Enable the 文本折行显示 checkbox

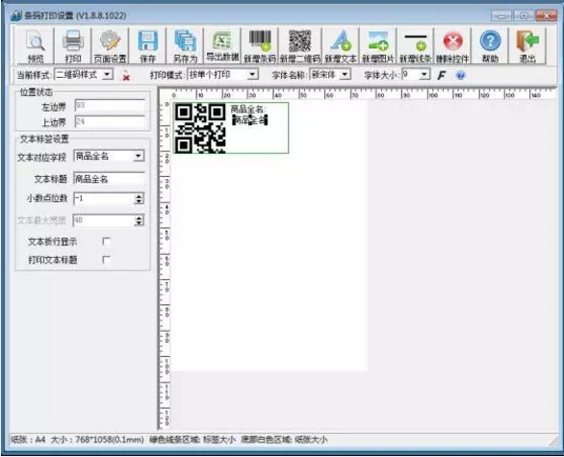coord(106,241)
